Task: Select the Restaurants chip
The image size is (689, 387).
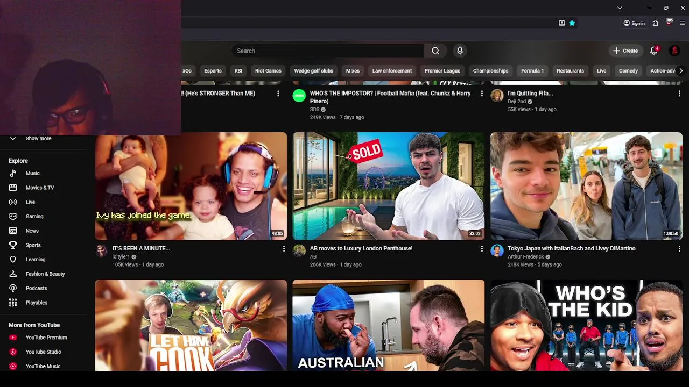Action: 570,71
